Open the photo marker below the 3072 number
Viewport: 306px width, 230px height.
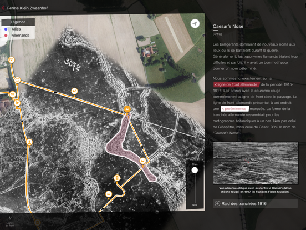(x=74, y=91)
